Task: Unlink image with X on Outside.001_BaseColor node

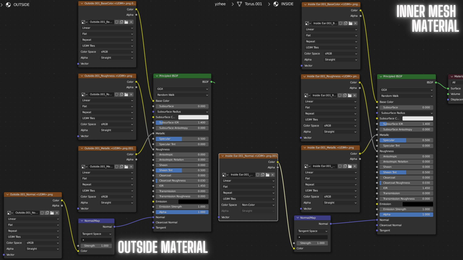Action: tap(131, 22)
